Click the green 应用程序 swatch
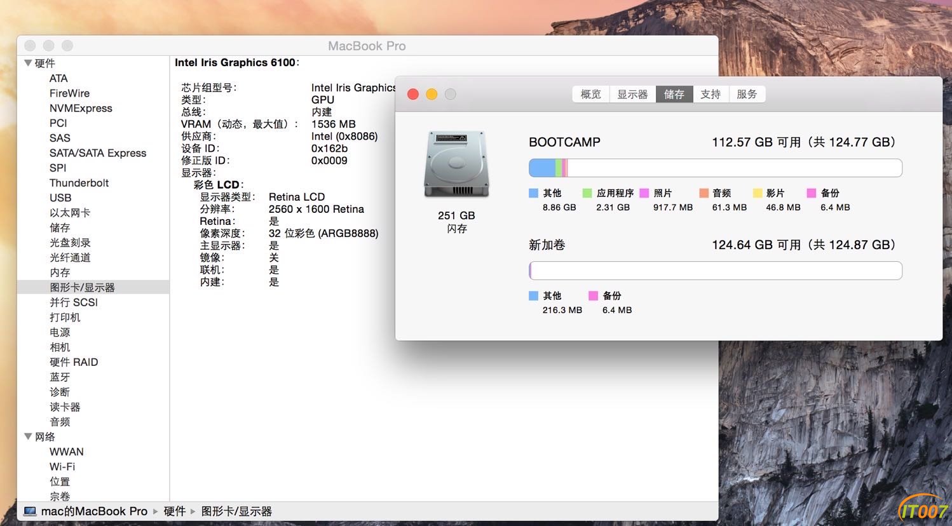This screenshot has width=952, height=526. tap(587, 193)
